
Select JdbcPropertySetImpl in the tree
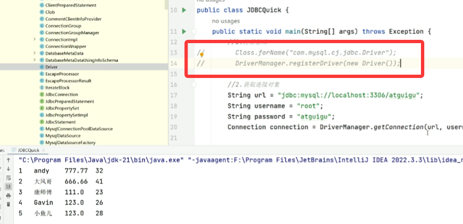[67, 115]
